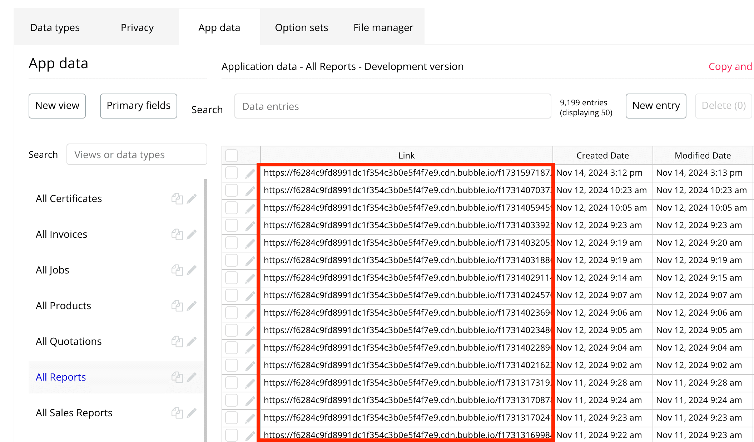Go to the Privacy tab
Screen dimensions: 754x442
pyautogui.click(x=137, y=27)
